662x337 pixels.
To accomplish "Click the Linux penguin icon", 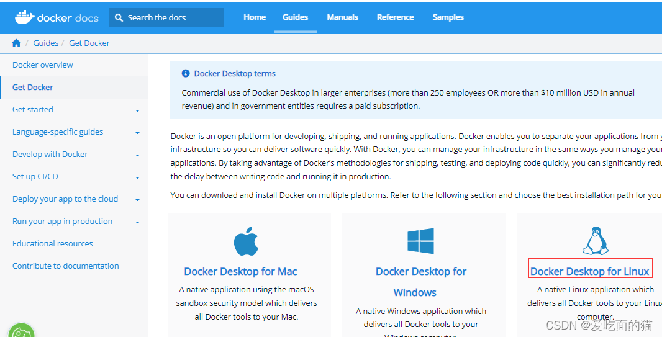I will tap(596, 240).
